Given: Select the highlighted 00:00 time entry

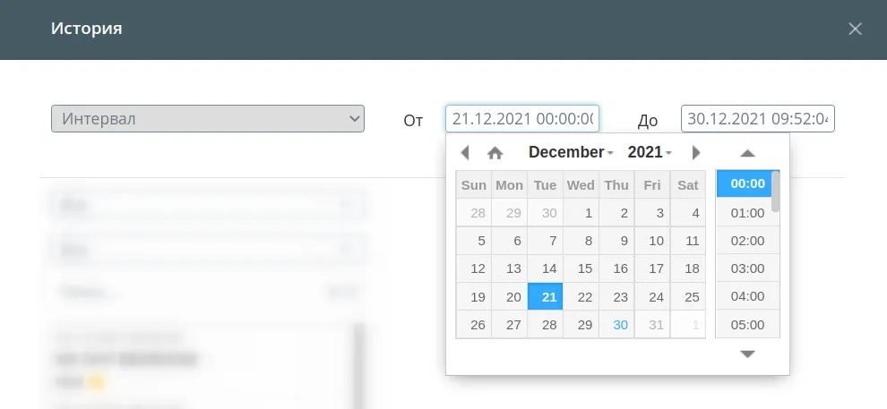Looking at the screenshot, I should click(745, 183).
